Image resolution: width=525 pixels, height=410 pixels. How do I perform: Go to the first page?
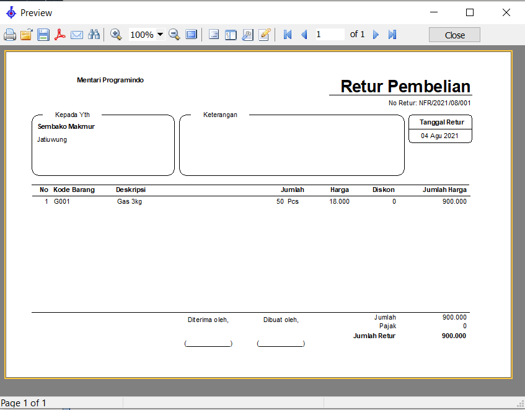click(x=288, y=35)
